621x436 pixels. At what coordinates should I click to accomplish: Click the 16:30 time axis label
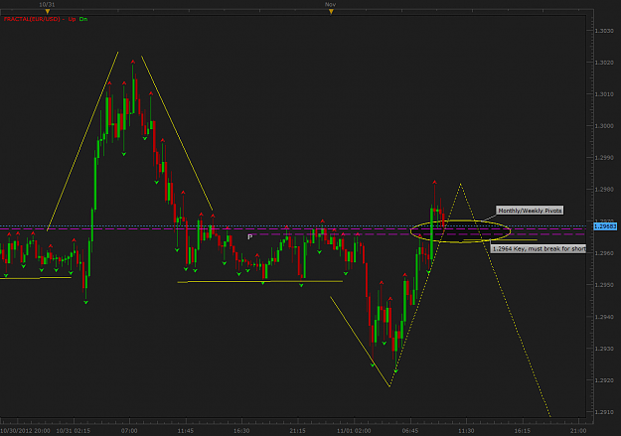(241, 430)
